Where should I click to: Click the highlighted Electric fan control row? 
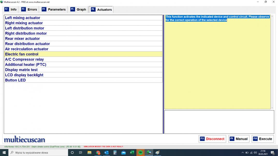[x=83, y=54]
